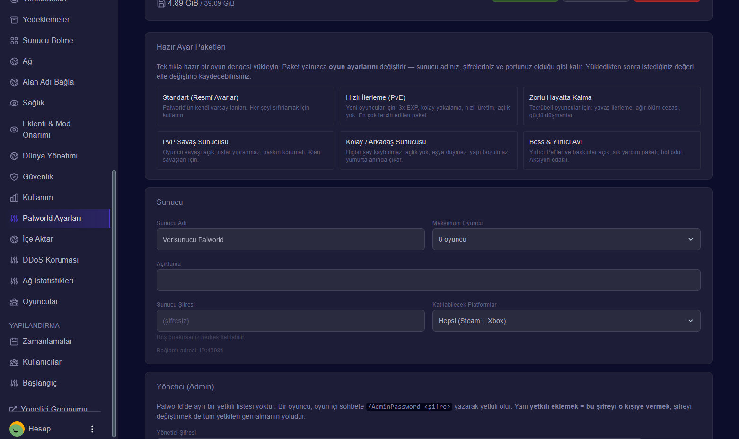Choose the Zorlu Hayatta Kalma preset
Viewport: 739px width, 439px height.
point(612,106)
